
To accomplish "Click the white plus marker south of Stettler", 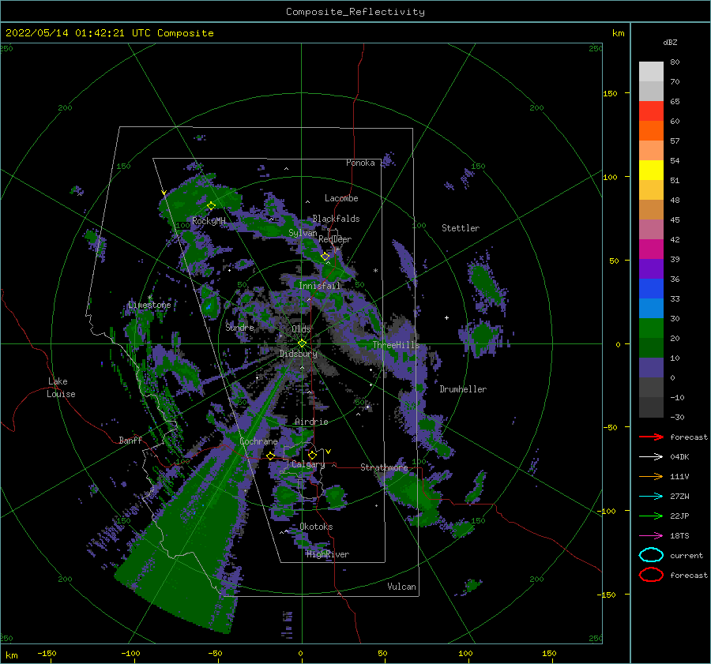I will point(446,317).
